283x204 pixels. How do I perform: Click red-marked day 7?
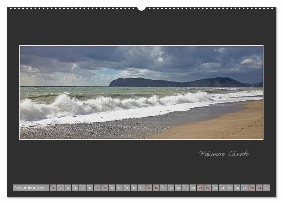coord(97,188)
